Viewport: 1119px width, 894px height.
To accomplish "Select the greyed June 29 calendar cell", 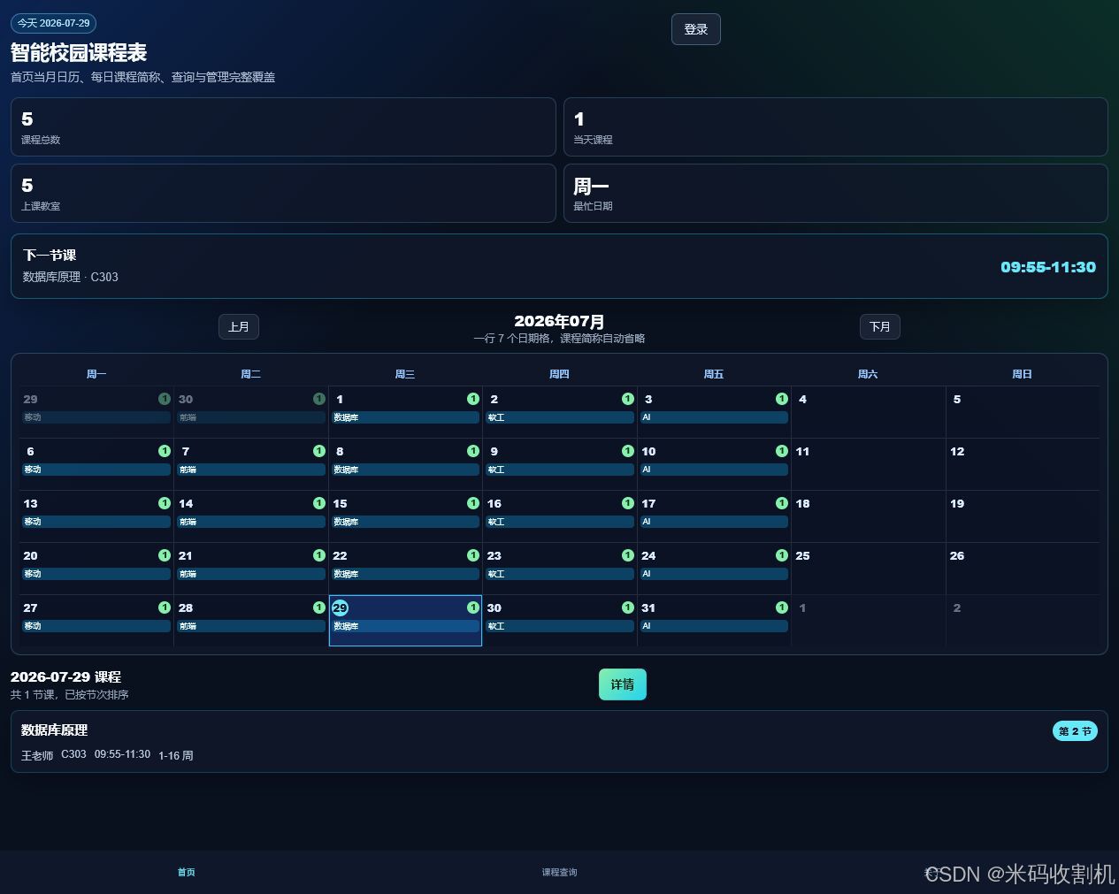I will coord(96,412).
